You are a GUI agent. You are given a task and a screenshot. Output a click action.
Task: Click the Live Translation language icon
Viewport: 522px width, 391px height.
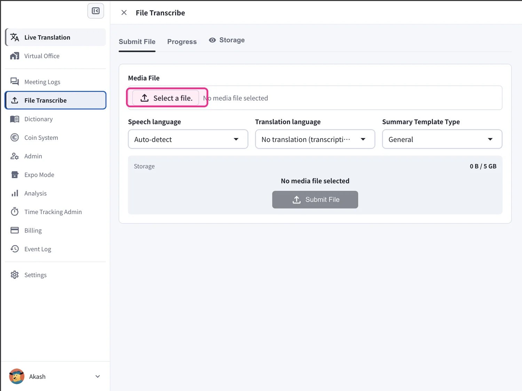(x=15, y=37)
